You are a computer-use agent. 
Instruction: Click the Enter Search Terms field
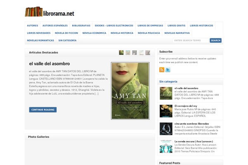(x=191, y=40)
